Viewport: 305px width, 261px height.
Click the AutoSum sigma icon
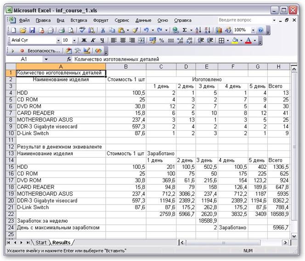coord(185,30)
